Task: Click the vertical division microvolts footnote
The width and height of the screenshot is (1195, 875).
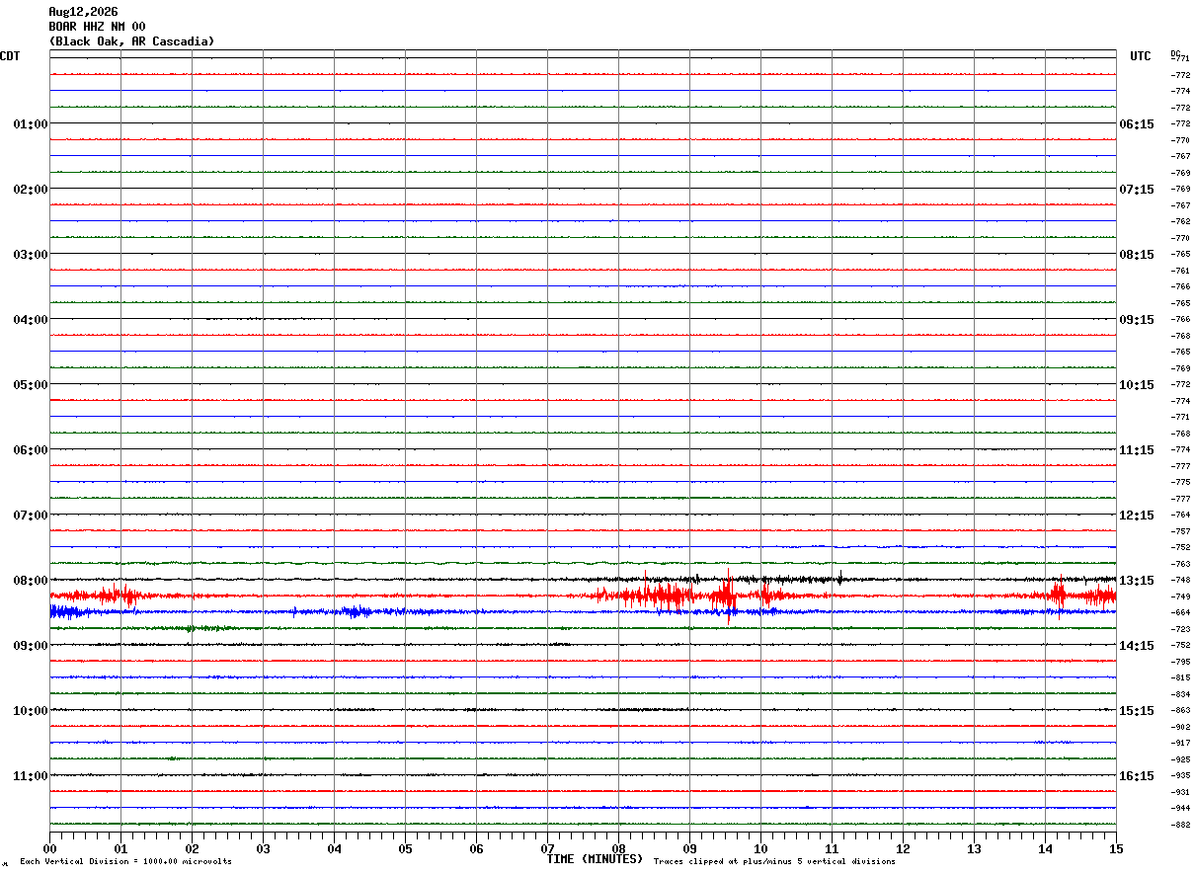Action: 125,861
